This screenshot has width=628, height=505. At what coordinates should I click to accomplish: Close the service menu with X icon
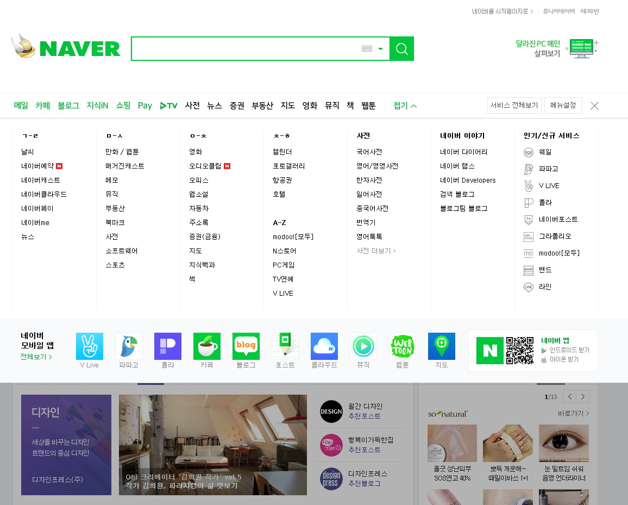click(x=594, y=106)
